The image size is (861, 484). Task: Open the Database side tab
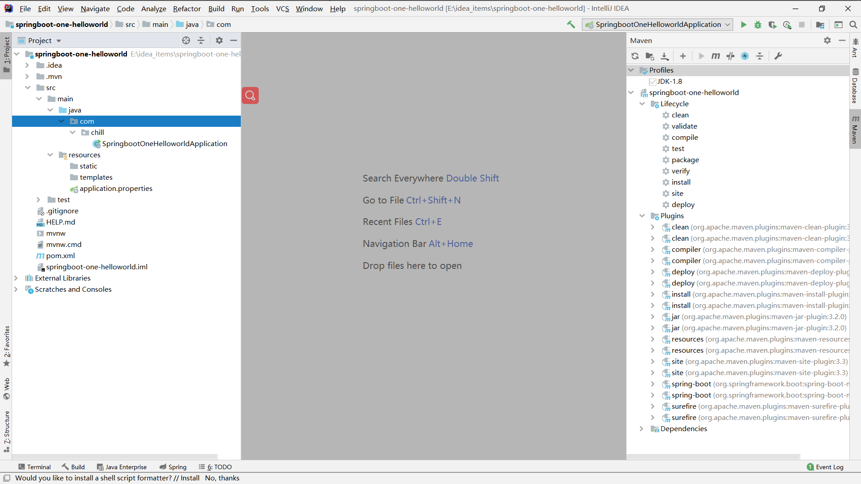[x=855, y=86]
